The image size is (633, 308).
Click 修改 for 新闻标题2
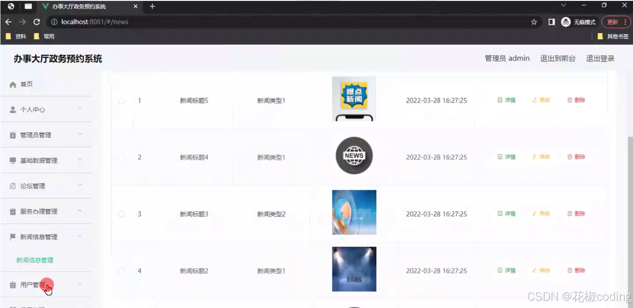pyautogui.click(x=541, y=271)
